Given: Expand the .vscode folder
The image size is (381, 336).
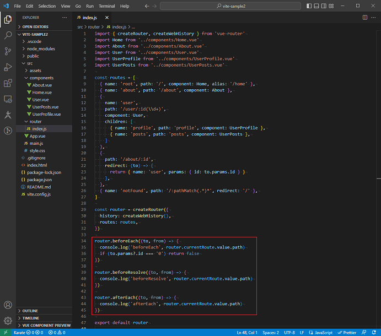Looking at the screenshot, I should (44, 41).
